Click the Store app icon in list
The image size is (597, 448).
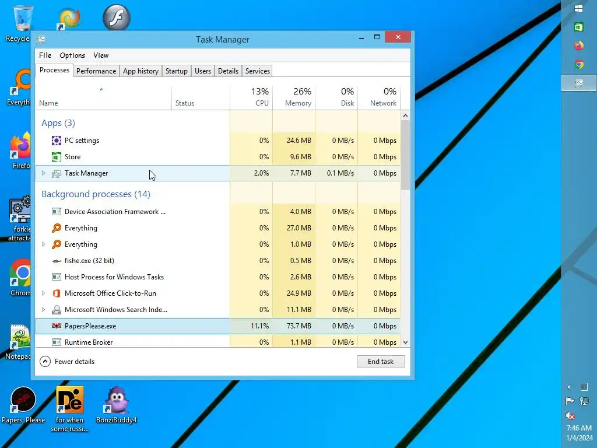point(57,157)
